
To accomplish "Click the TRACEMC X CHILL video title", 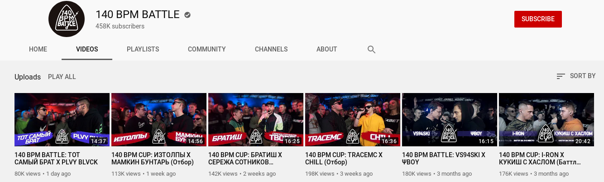I will [x=344, y=159].
